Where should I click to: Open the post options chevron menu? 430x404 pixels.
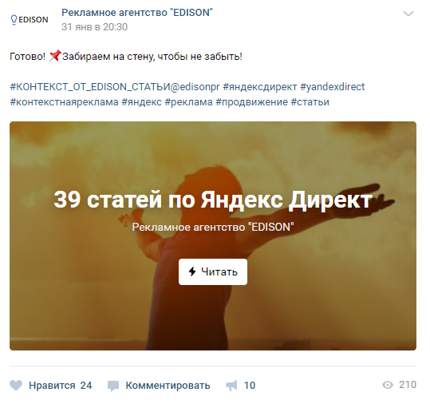(x=408, y=14)
